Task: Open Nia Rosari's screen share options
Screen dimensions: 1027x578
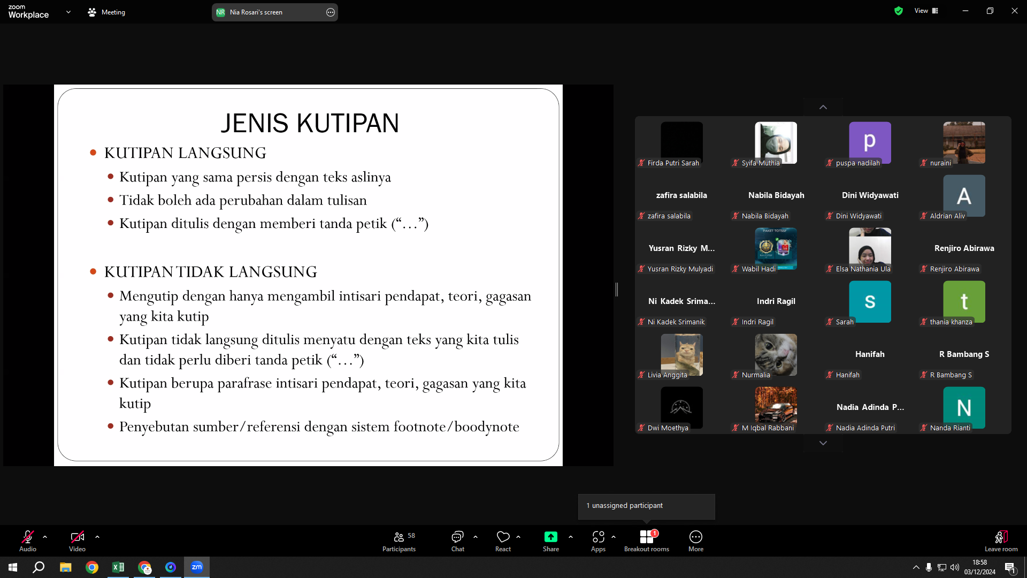Action: point(331,12)
